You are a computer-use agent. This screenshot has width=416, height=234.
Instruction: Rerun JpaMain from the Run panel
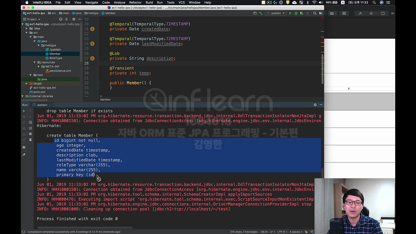(x=24, y=111)
